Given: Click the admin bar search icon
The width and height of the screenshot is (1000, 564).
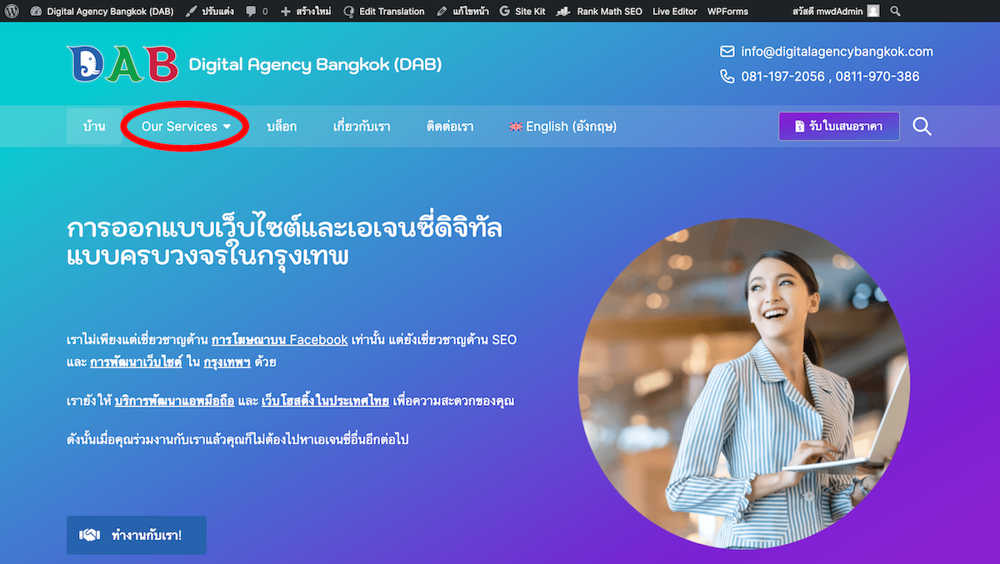Looking at the screenshot, I should [x=895, y=12].
